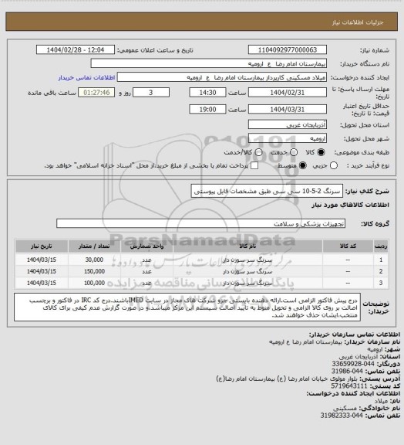Click quantity 30,000 in row 1

(x=94, y=260)
